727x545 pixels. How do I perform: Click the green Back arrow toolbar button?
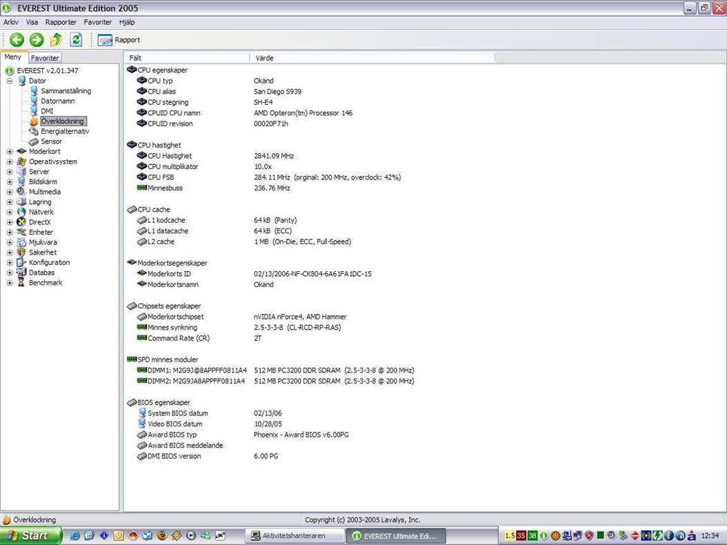click(x=17, y=40)
